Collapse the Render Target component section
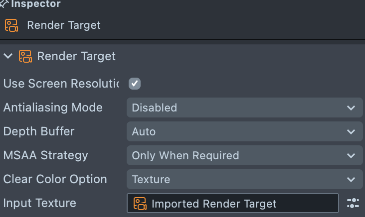Viewport: 365px width, 217px height. click(7, 56)
